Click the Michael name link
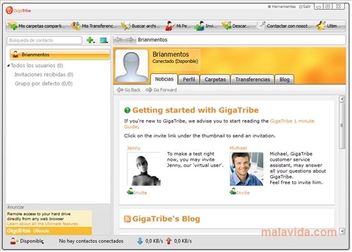Screen dimensions: 352x252 [x=238, y=148]
